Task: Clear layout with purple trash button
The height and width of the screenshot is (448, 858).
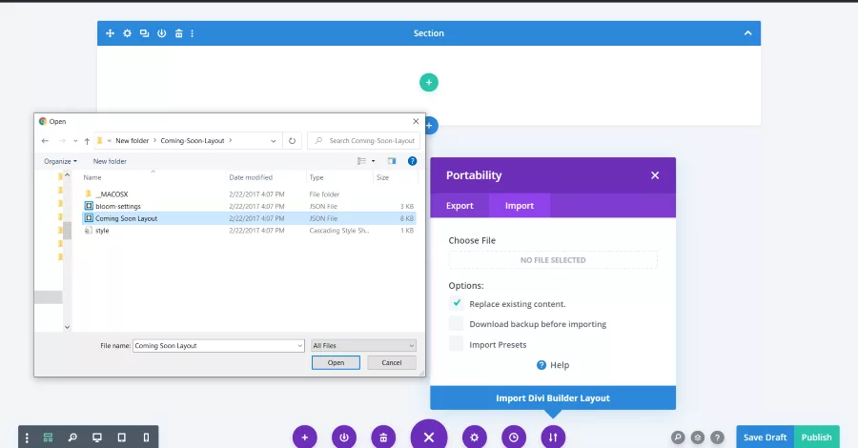Action: pos(383,438)
